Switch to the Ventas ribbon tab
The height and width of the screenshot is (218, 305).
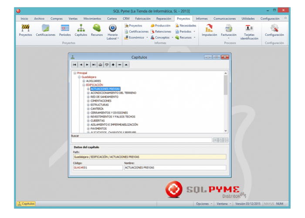[x=73, y=19]
